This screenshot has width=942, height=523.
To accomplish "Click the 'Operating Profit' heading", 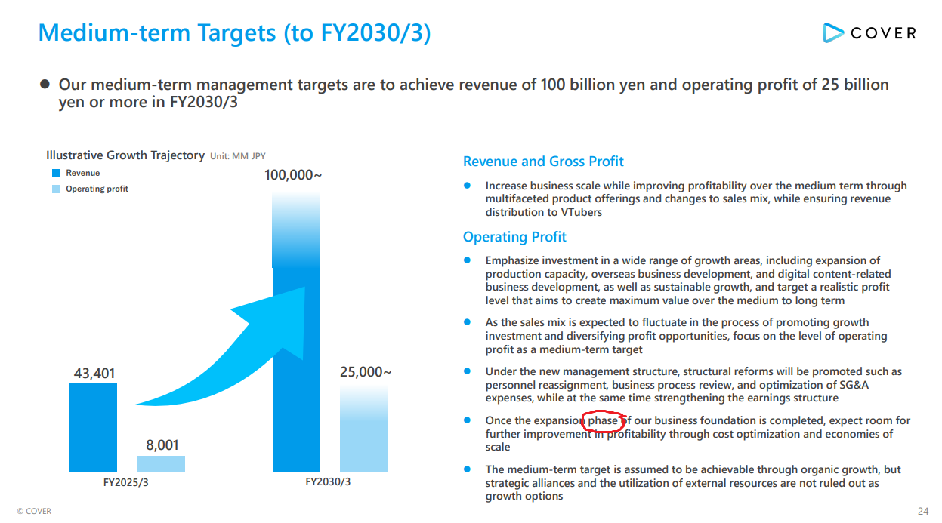I will pos(514,237).
